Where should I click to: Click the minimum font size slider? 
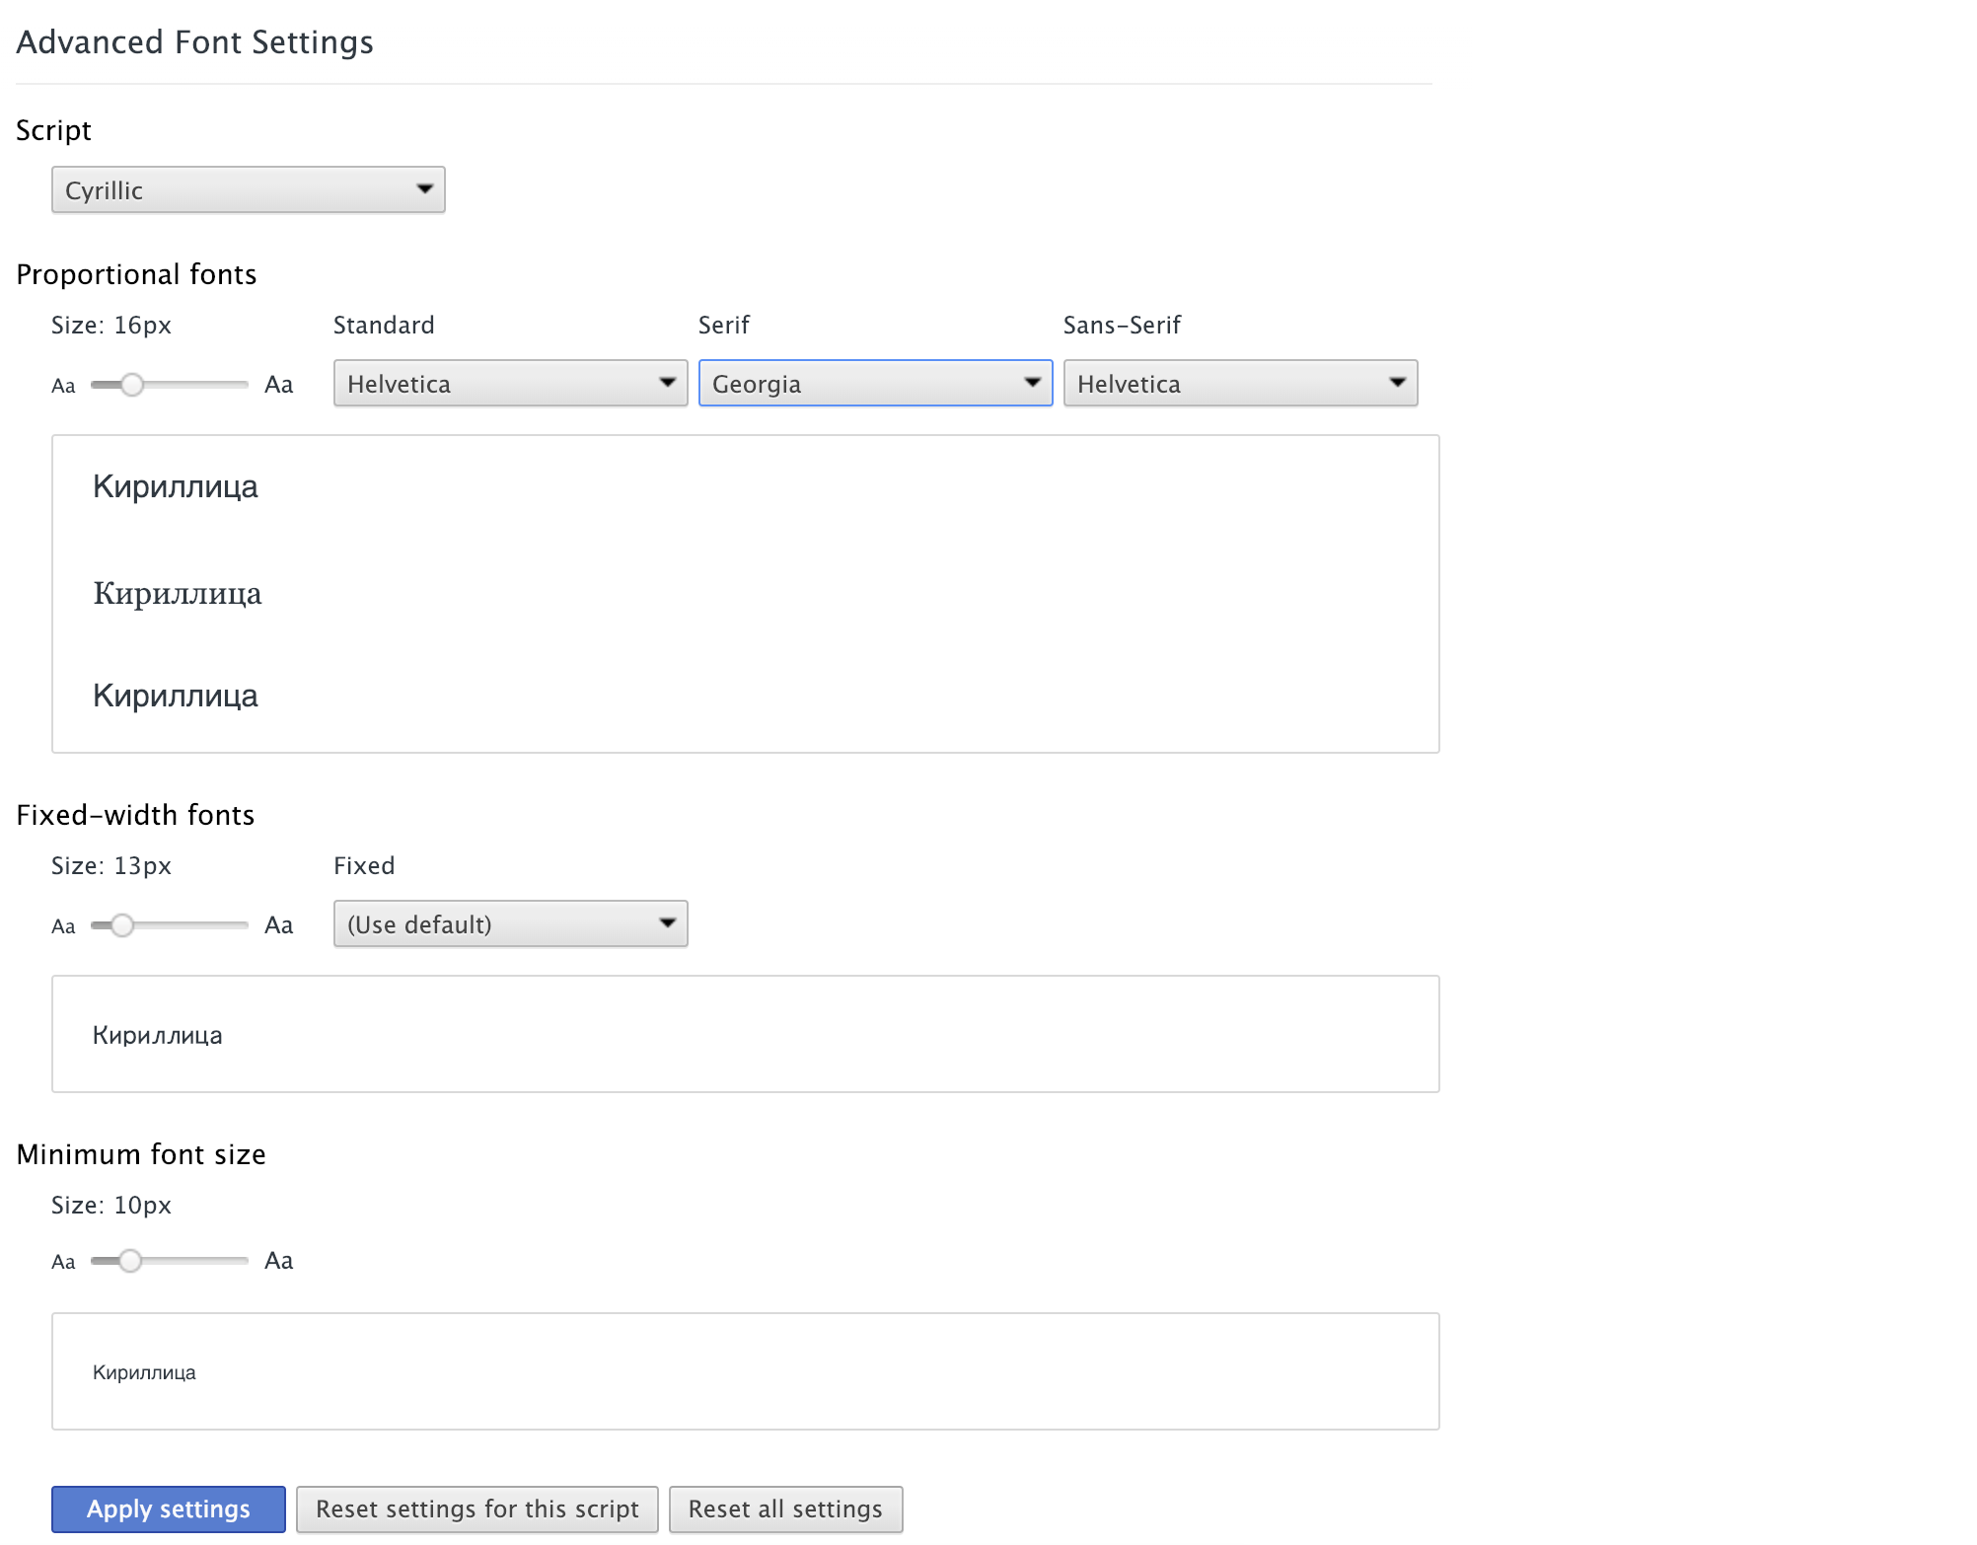click(170, 1261)
